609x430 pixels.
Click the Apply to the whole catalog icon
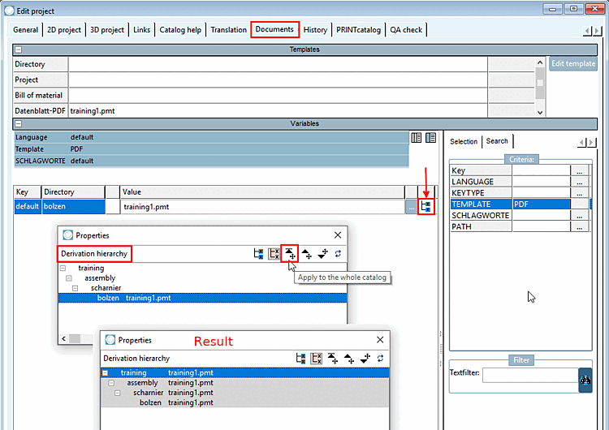(x=290, y=253)
